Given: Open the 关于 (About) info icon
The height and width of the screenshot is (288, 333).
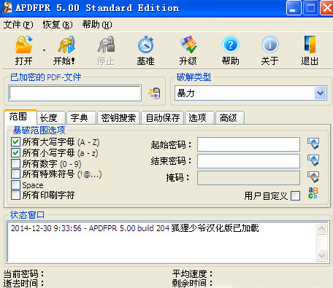Looking at the screenshot, I should (x=269, y=44).
